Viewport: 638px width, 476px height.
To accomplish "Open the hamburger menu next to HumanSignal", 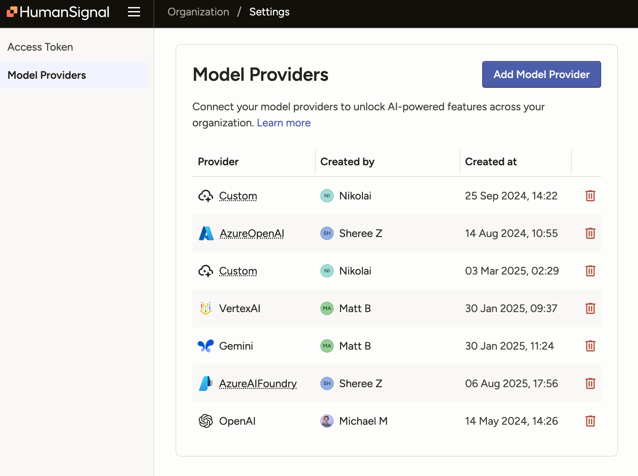I will tap(134, 12).
